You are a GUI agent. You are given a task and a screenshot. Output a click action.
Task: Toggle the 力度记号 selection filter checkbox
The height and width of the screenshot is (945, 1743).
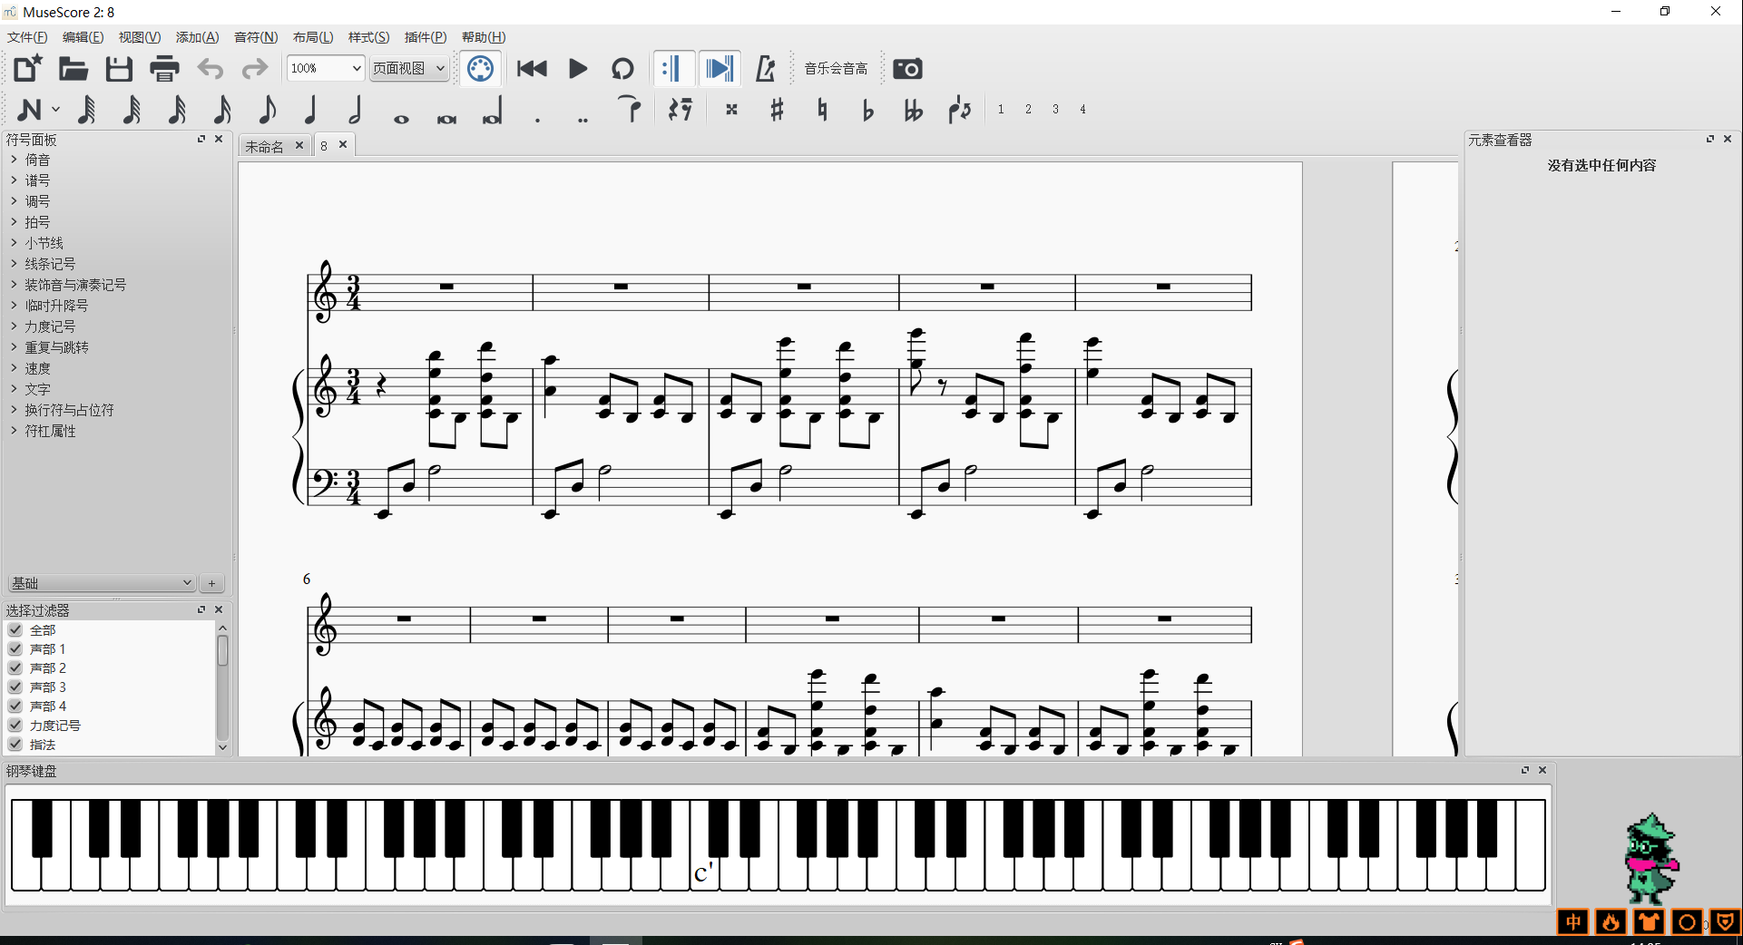pyautogui.click(x=15, y=726)
